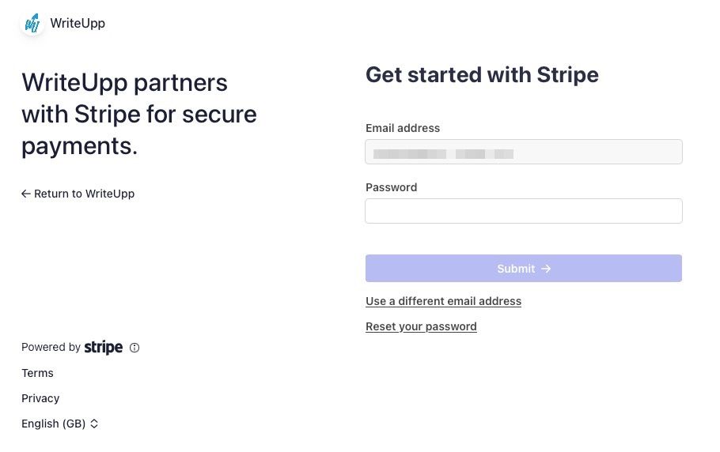Click the Stripe logo in footer
The image size is (720, 452).
point(104,347)
